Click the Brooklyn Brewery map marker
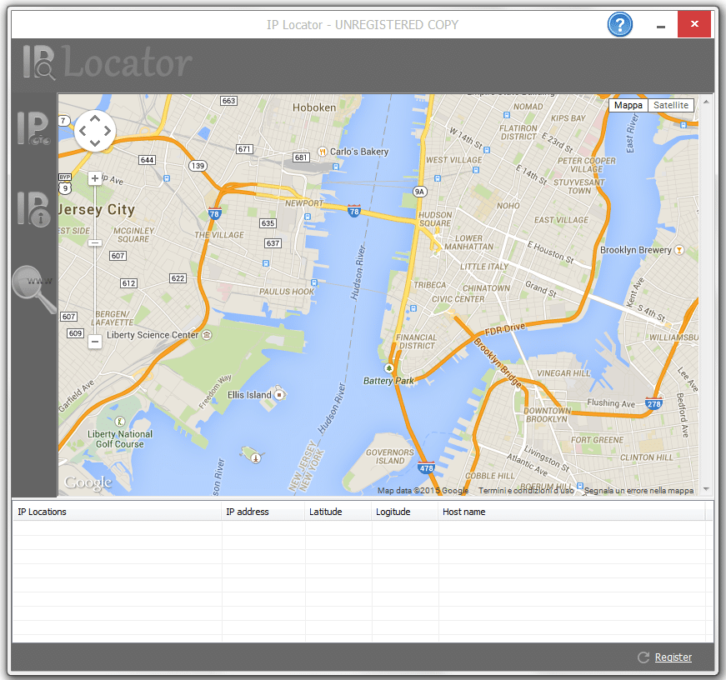Screen dimensions: 726x680 (x=678, y=250)
